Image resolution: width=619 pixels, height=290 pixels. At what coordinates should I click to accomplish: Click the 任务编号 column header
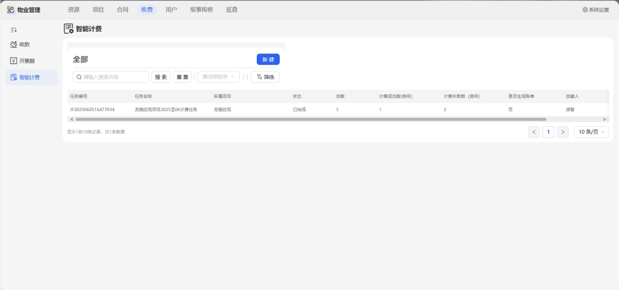coord(79,97)
